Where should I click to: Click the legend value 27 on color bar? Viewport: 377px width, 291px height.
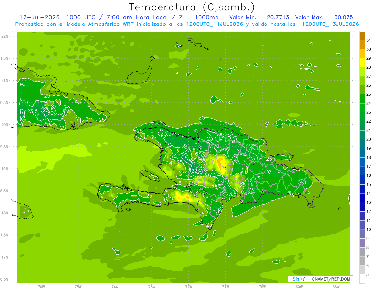[x=369, y=76]
